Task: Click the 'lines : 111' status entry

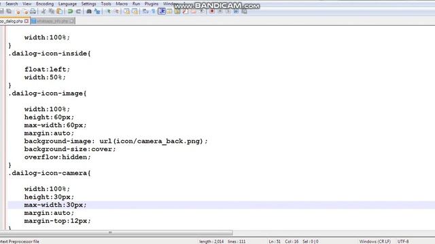Action: click(x=237, y=241)
